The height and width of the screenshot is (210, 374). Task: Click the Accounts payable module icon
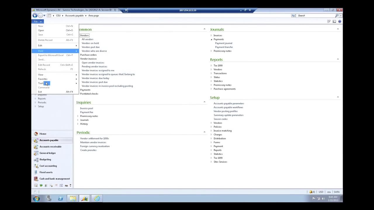(x=36, y=140)
